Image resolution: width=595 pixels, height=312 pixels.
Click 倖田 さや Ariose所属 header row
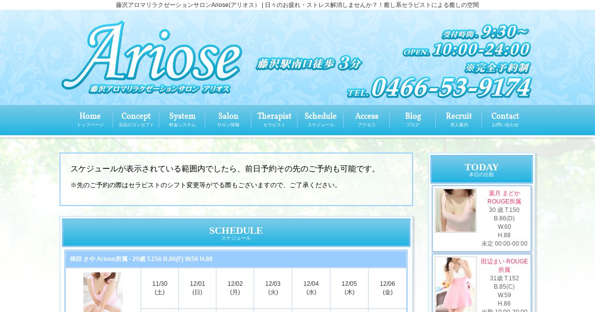click(236, 259)
